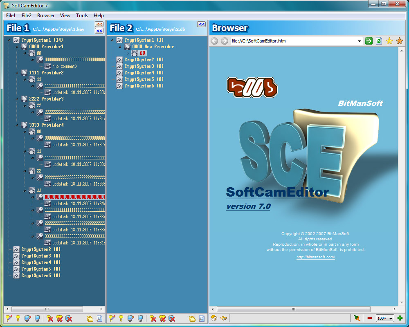Open the File2 menu

26,16
